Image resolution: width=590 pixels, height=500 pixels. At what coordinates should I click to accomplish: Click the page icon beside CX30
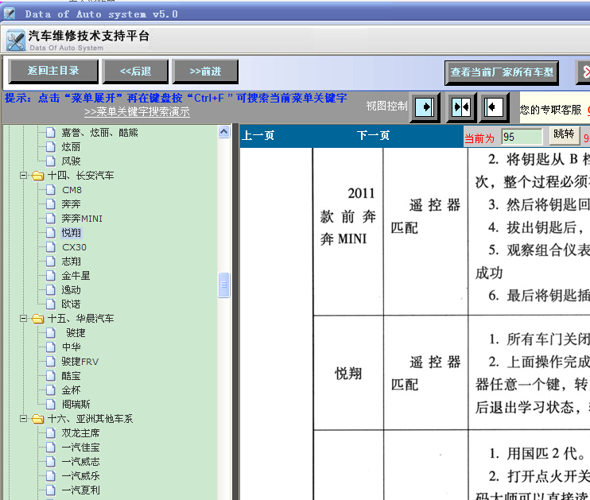51,246
